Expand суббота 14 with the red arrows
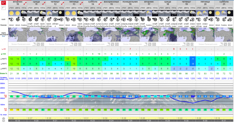 point(100,3)
